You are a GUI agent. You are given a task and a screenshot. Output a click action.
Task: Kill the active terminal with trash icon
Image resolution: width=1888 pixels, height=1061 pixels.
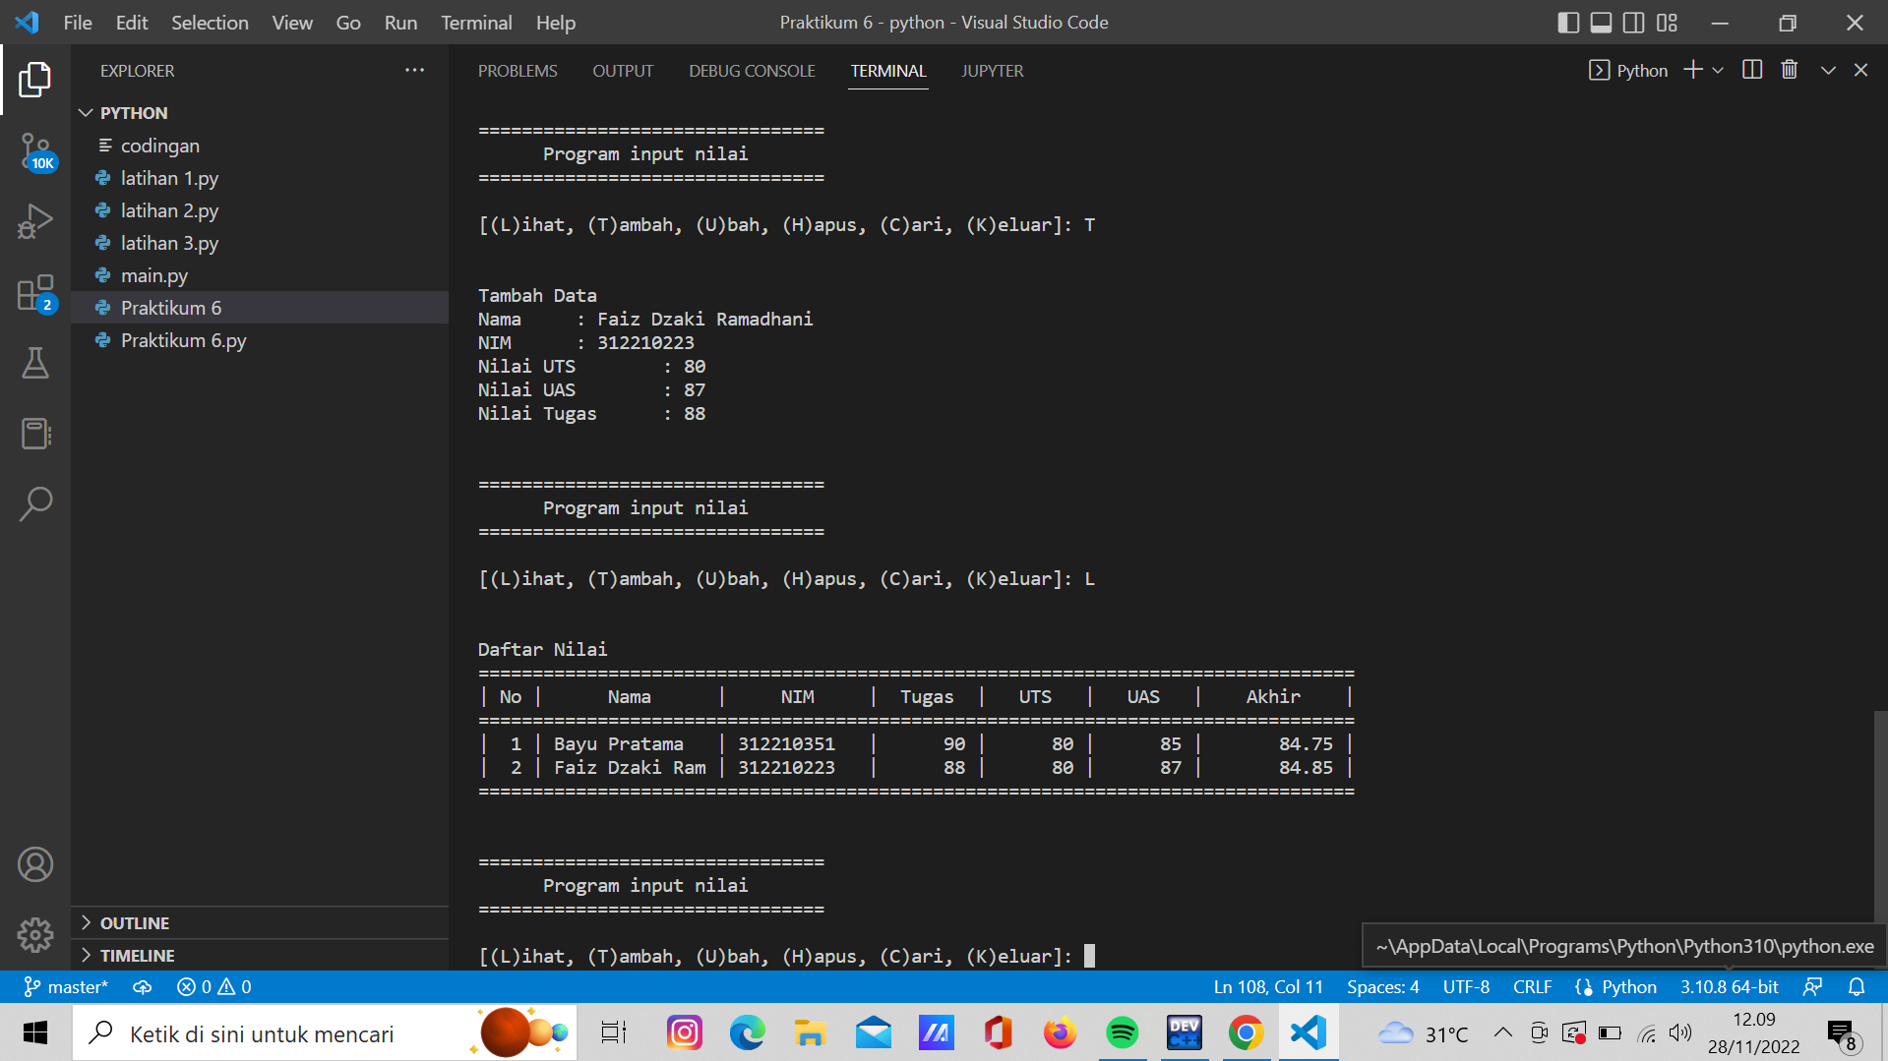[1789, 69]
